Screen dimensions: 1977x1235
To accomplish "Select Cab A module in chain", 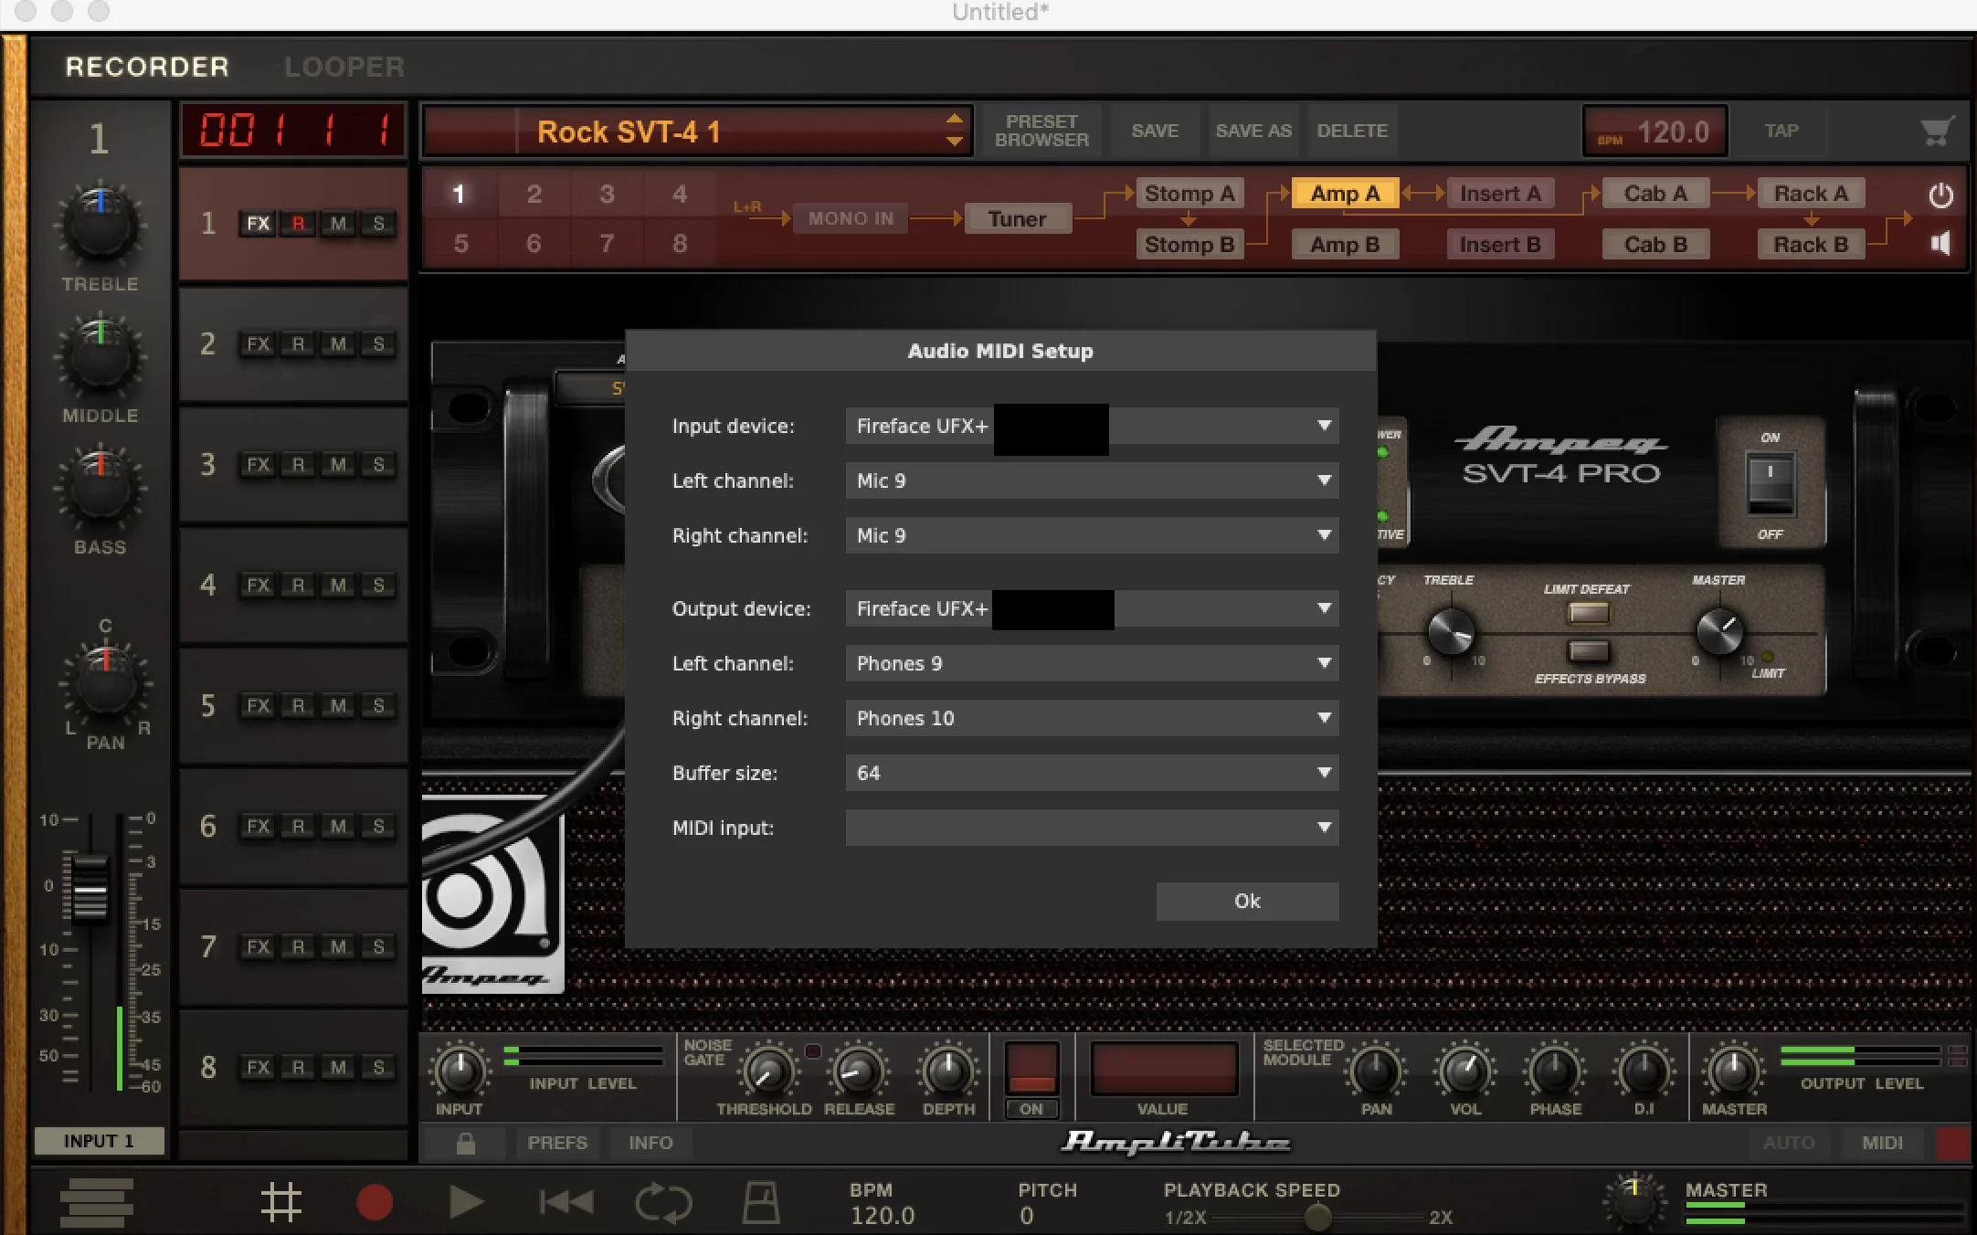I will [x=1655, y=194].
